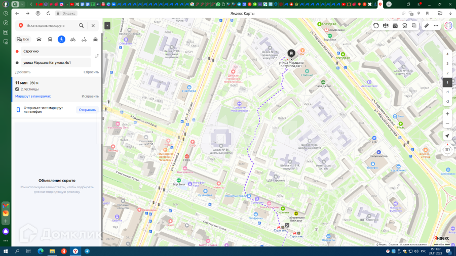Open a new browser tab with plus
This screenshot has height=256, width=456.
(x=389, y=5)
